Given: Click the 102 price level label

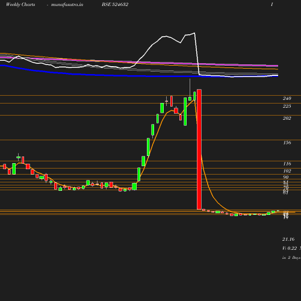Looking at the screenshot, I should [287, 171].
